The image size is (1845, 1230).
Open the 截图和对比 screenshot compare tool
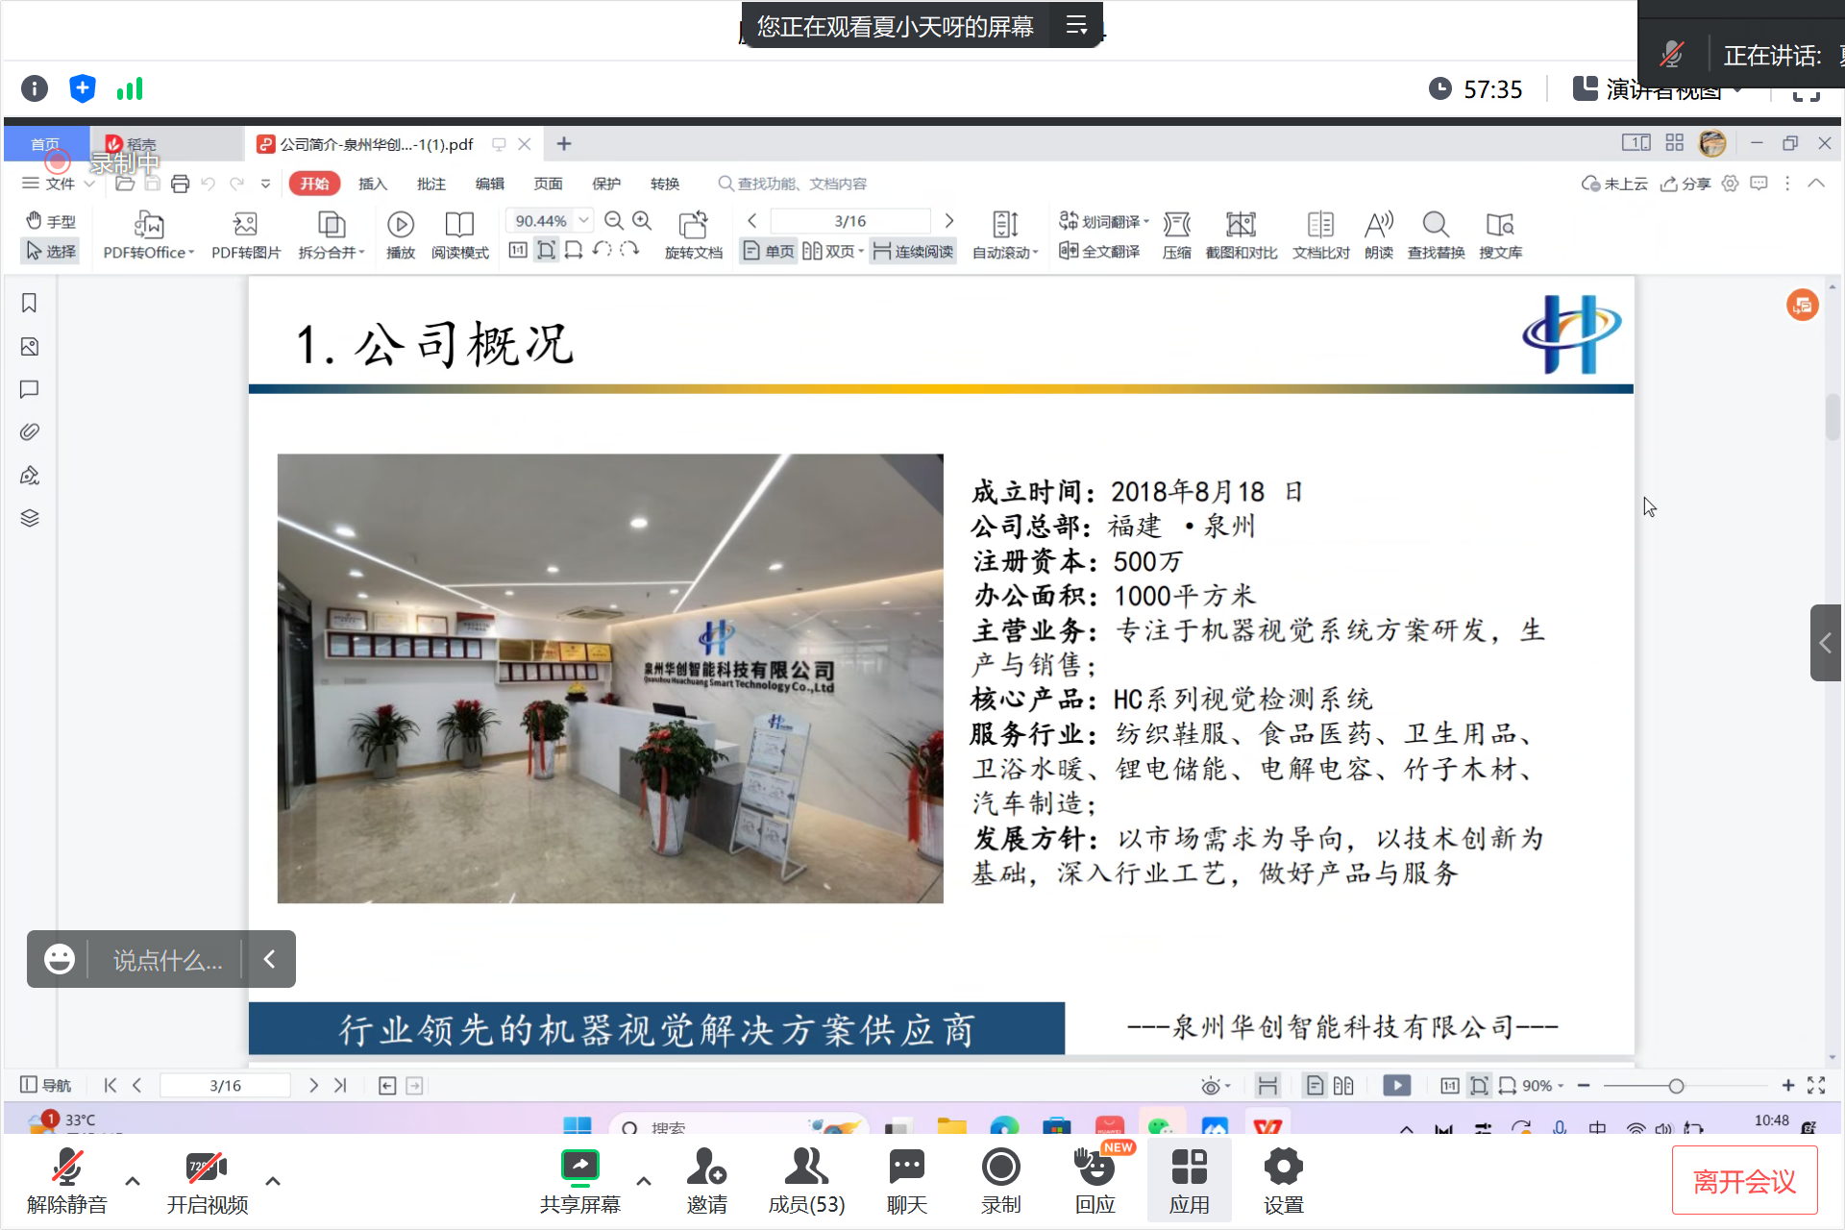[1241, 225]
